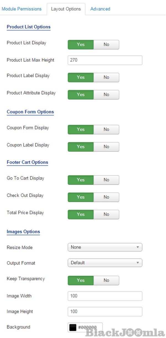Disable Go To Cart Display

coord(106,180)
